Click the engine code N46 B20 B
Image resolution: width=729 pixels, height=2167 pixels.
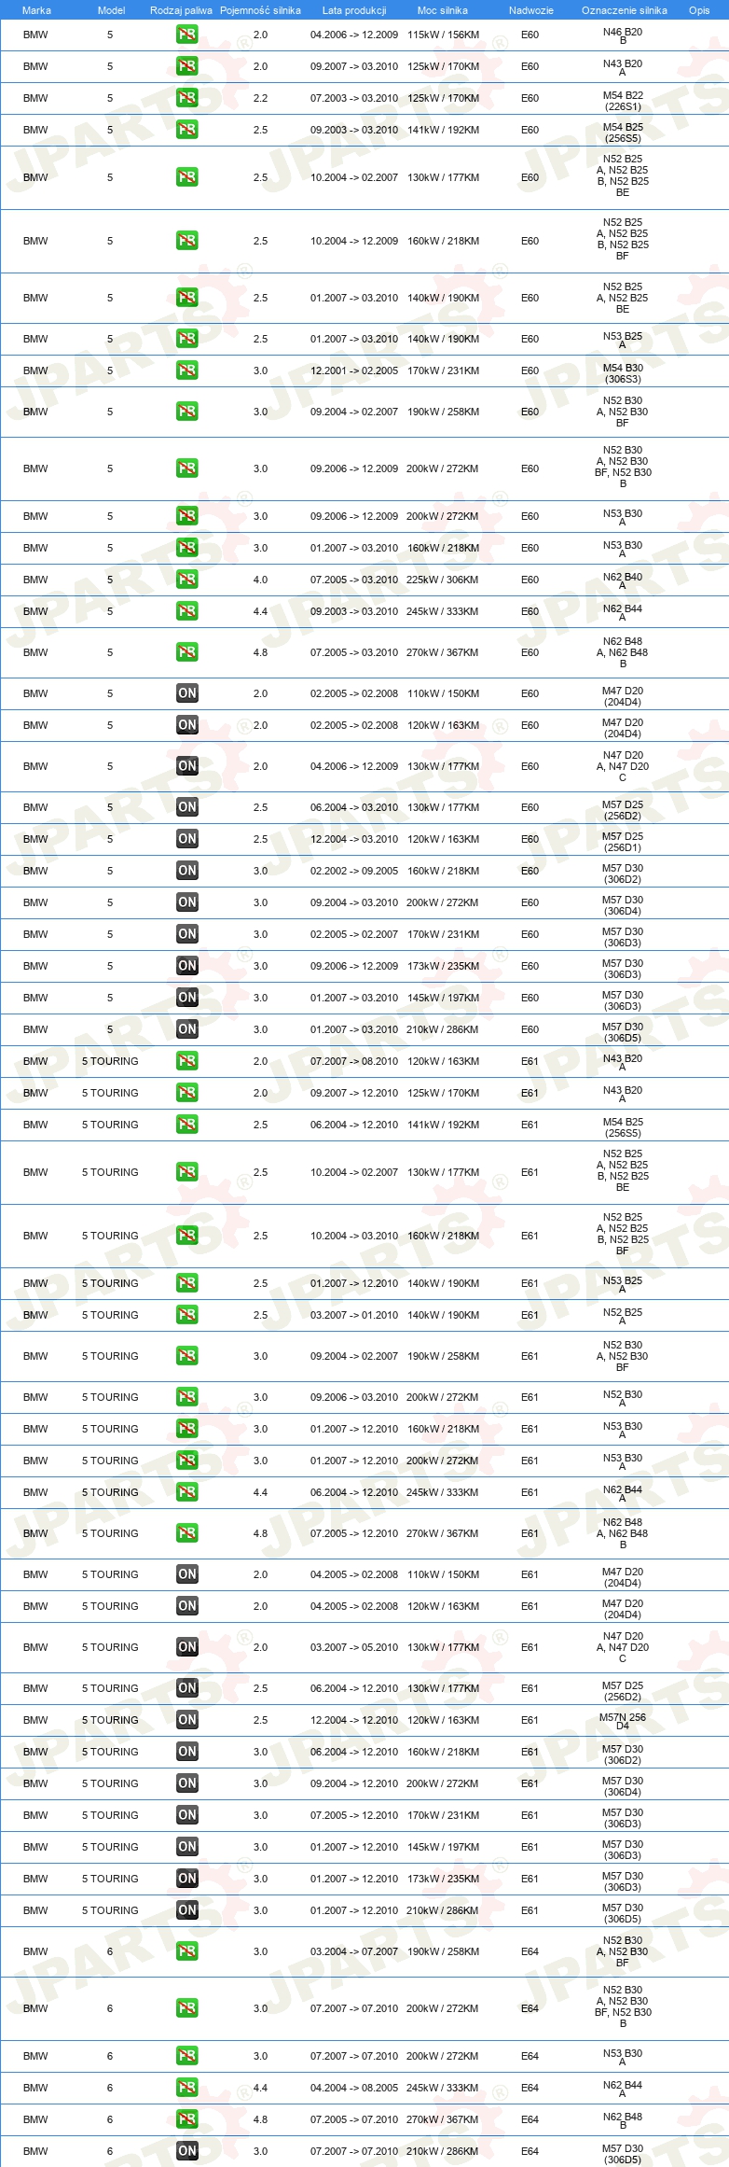click(x=623, y=35)
